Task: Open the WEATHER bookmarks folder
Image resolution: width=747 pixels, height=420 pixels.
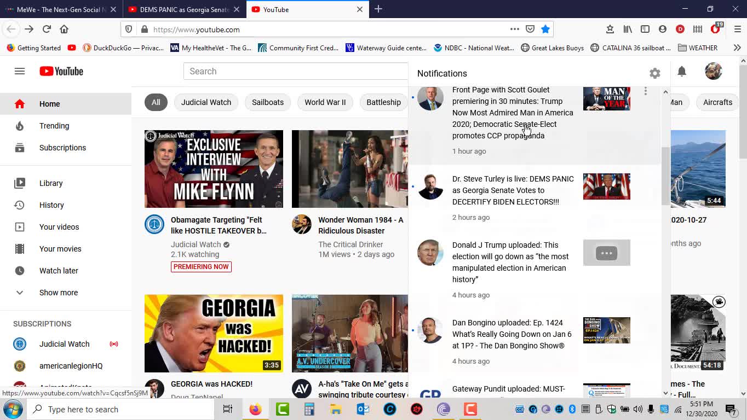Action: (x=698, y=48)
